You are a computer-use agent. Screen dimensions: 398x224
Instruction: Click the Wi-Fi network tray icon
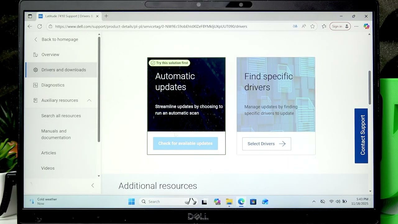click(x=331, y=202)
